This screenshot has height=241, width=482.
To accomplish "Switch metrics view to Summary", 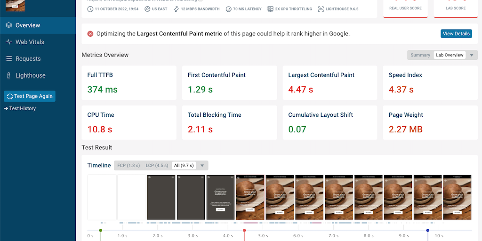I will tap(420, 55).
